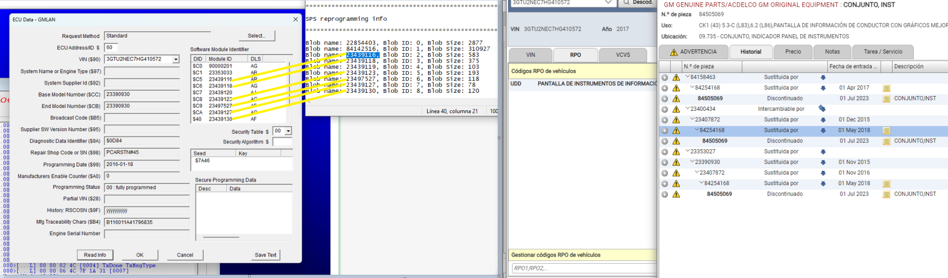Select the $C0 90000201 module row

point(239,66)
